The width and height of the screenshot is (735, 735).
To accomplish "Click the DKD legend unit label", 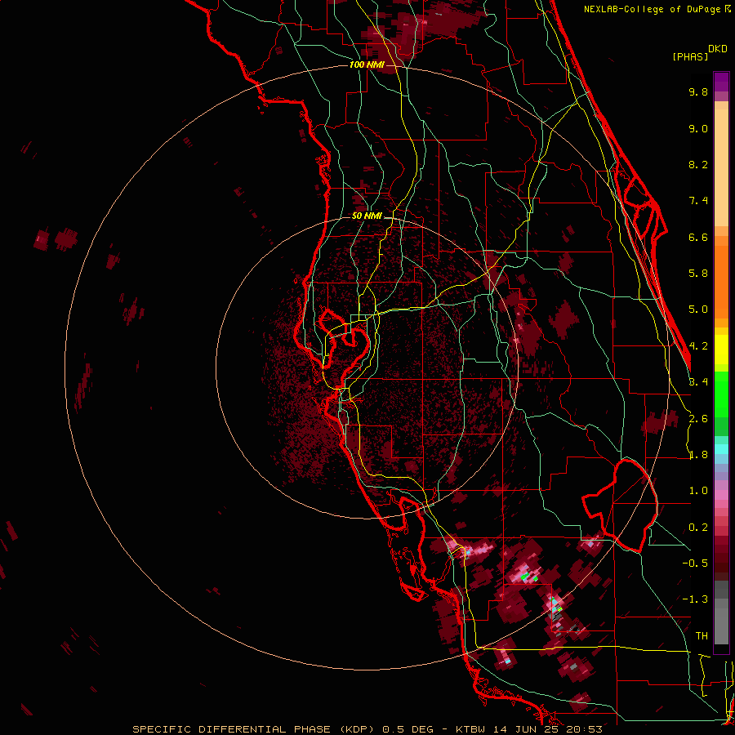I will click(718, 49).
